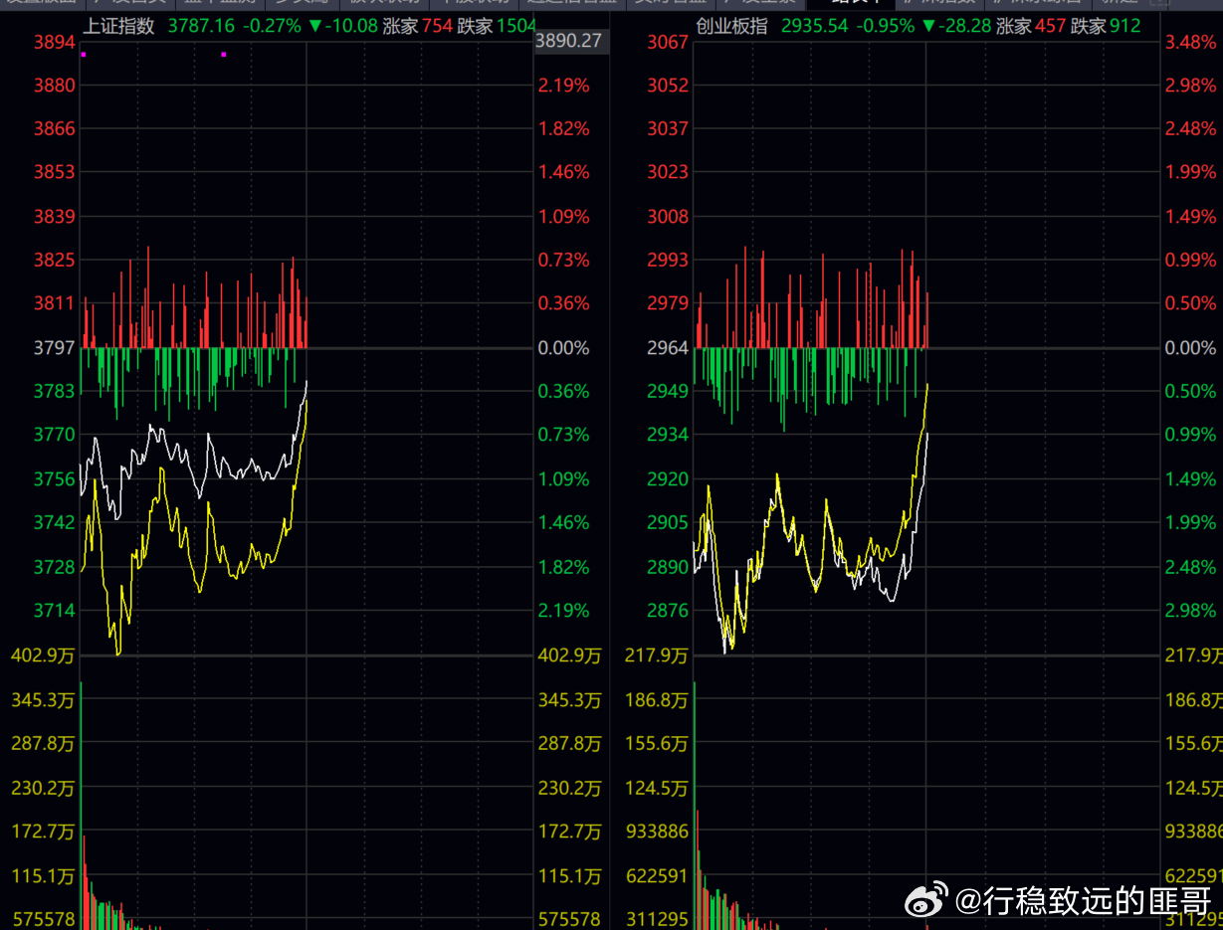Click the 3797 previous-close axis label
The width and height of the screenshot is (1223, 930).
(x=55, y=348)
